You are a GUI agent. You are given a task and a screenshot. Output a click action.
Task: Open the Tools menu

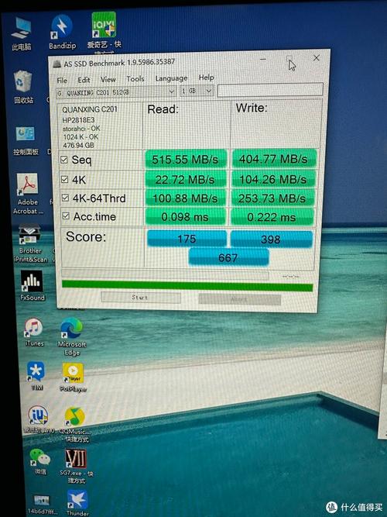[135, 79]
